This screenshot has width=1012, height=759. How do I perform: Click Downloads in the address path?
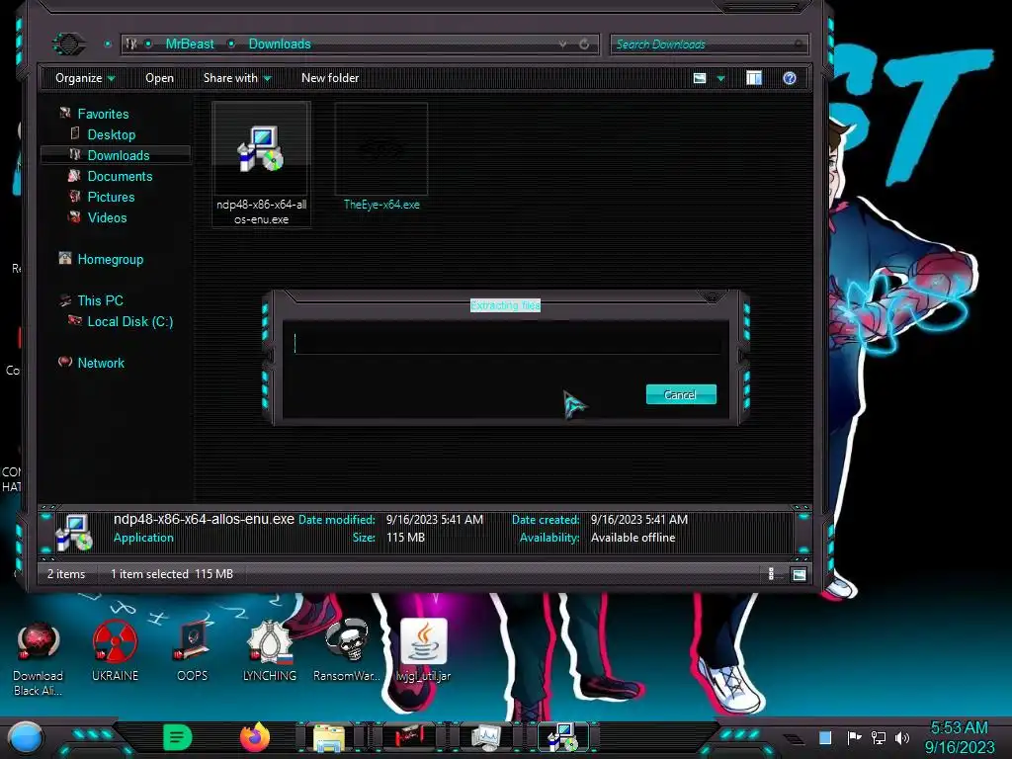click(280, 43)
